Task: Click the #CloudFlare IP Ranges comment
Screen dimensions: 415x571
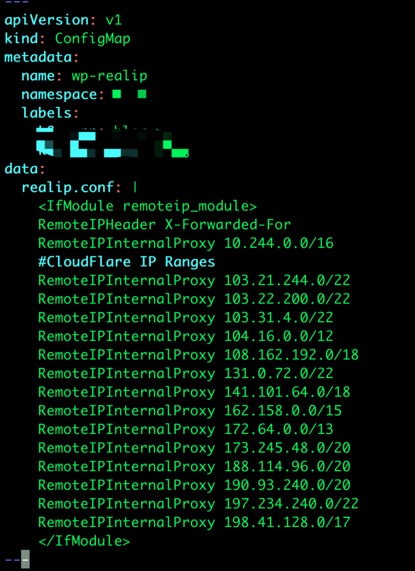Action: tap(126, 262)
